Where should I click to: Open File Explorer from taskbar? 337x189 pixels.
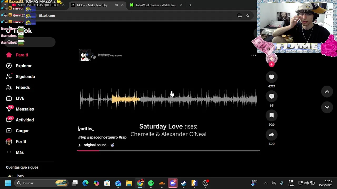point(129,183)
